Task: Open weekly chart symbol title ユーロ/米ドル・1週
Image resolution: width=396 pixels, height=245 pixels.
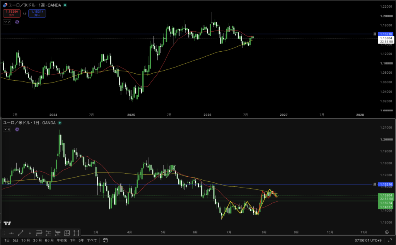Action: pos(34,5)
